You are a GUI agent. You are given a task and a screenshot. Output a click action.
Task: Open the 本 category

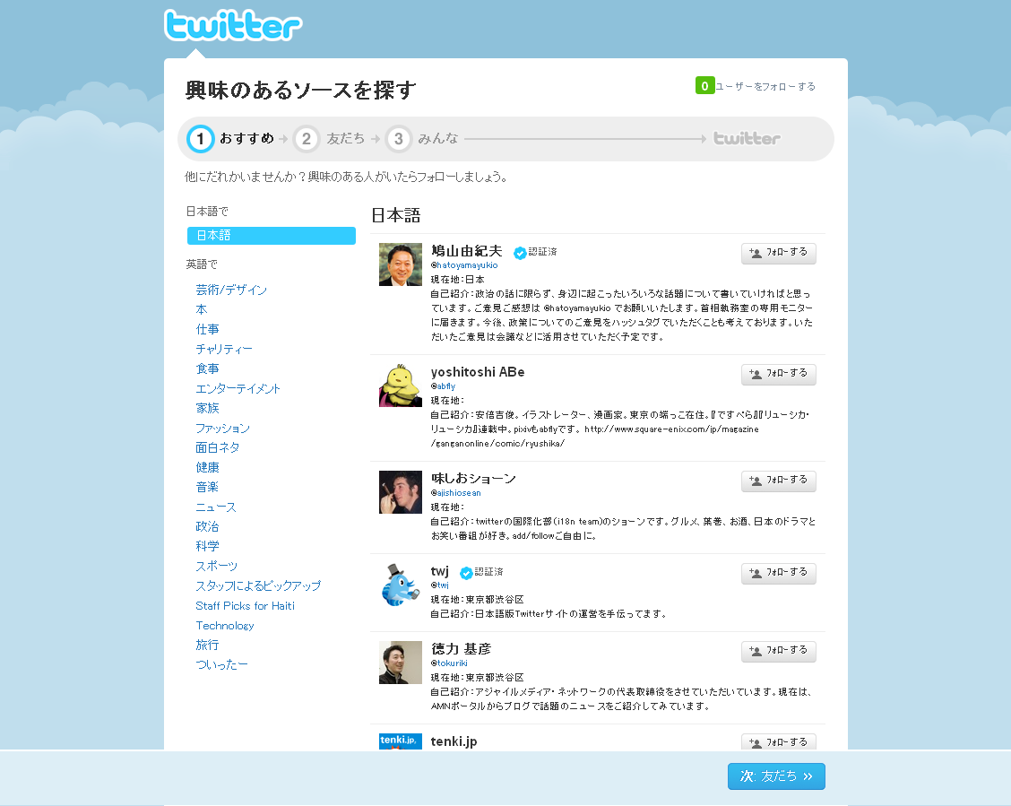click(201, 309)
